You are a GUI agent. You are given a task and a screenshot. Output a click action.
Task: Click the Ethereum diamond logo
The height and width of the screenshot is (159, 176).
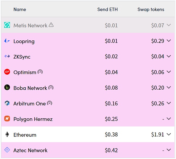pos(7,135)
